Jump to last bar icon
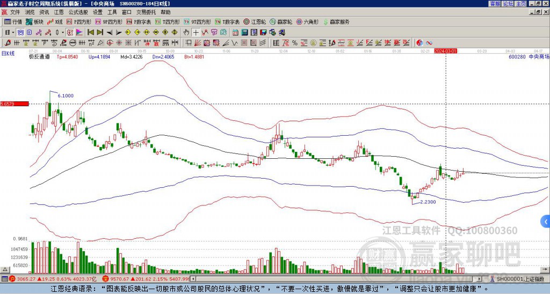This screenshot has height=294, width=550. click(100, 33)
